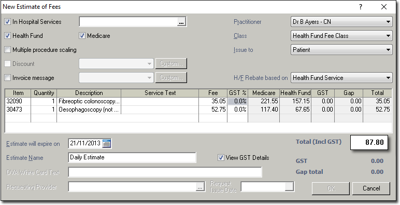Click the Fee cell showing 52.75
Image resolution: width=400 pixels, height=205 pixels.
click(x=213, y=110)
